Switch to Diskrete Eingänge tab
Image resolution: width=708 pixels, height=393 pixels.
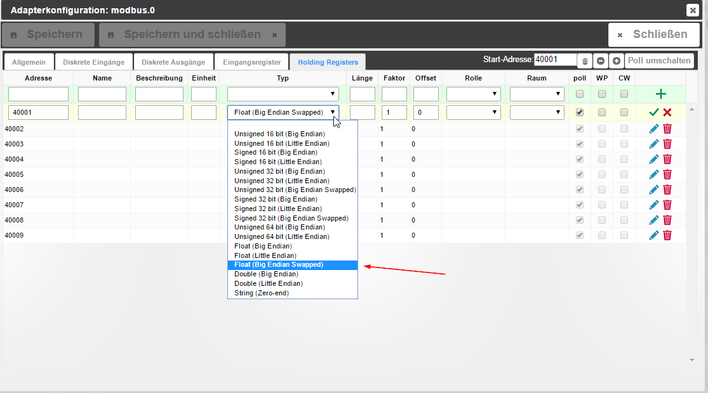click(x=93, y=62)
